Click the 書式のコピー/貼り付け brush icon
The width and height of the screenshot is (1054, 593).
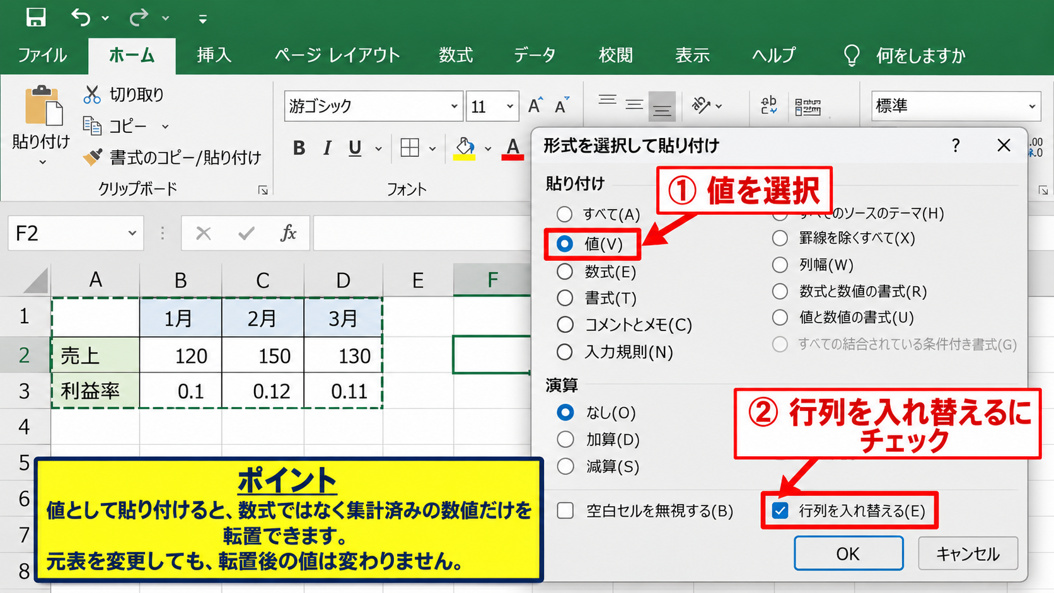(93, 157)
